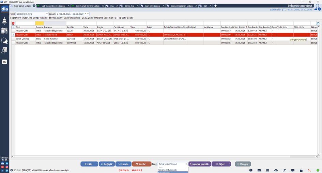Switch to the Banka Fişi tab
Screen dimensions: 322x173
[128, 6]
